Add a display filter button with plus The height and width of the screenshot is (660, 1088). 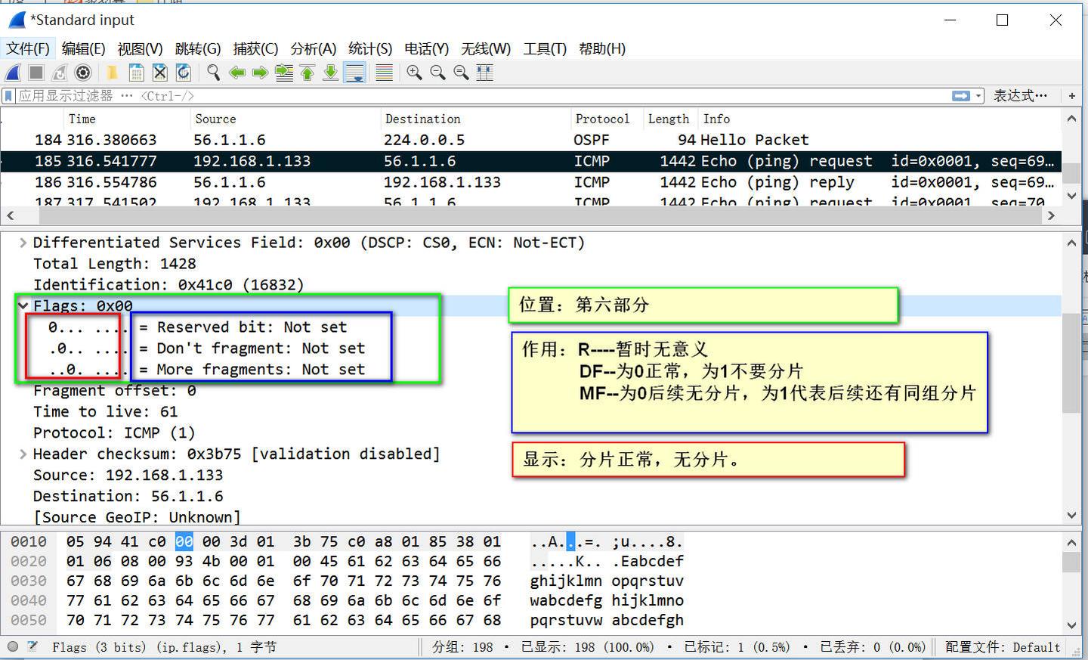[1071, 96]
